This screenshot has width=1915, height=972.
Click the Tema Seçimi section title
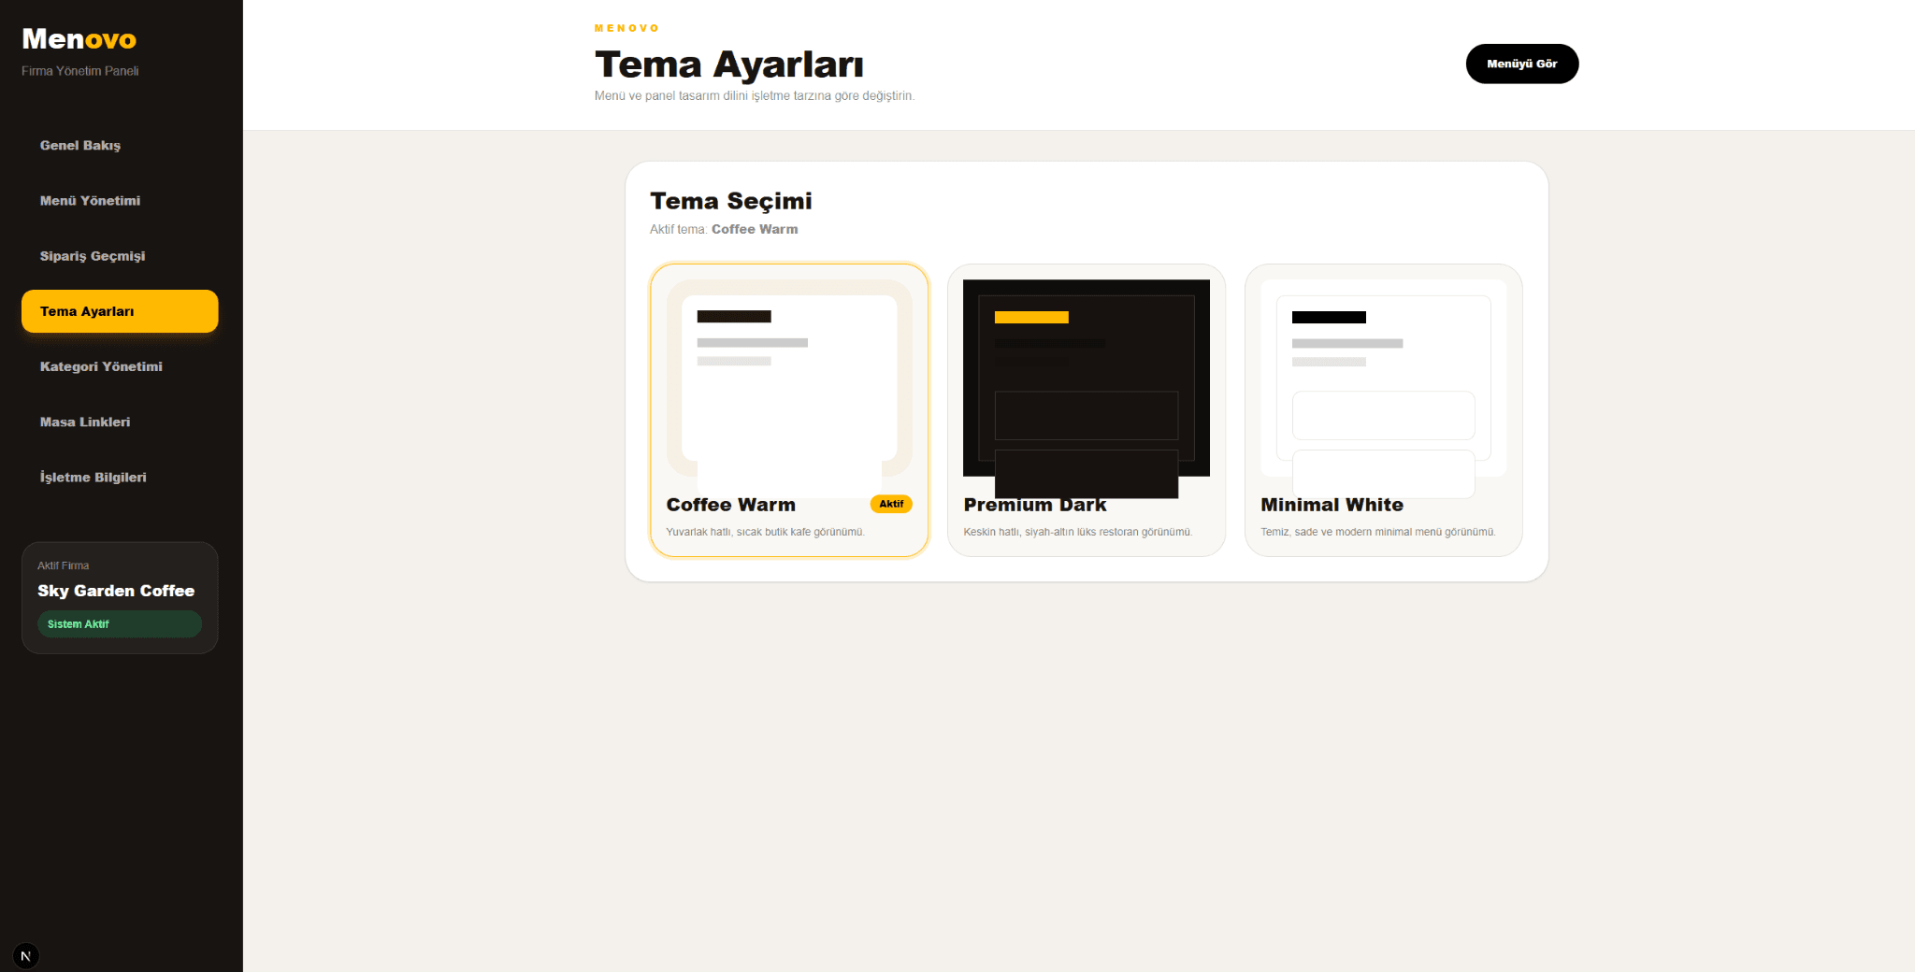pyautogui.click(x=731, y=201)
